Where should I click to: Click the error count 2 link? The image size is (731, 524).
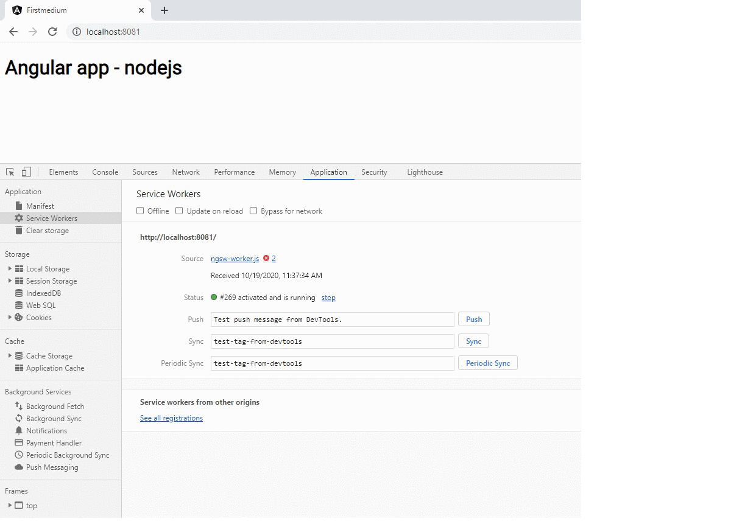coord(274,259)
